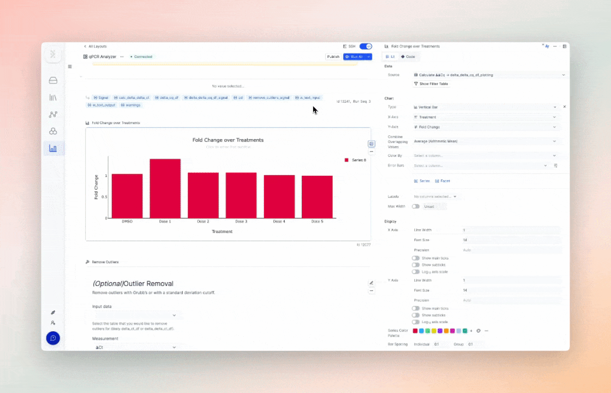Enable X Axis Show subticks
This screenshot has height=393, width=611.
coord(416,265)
